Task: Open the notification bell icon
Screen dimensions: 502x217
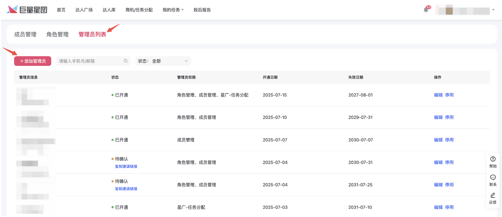Action: tap(426, 10)
